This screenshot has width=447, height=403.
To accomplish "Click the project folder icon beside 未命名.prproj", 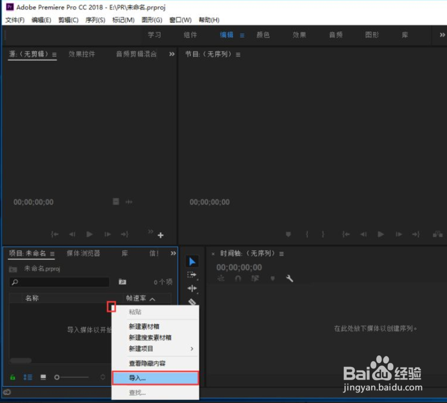I will click(x=13, y=269).
